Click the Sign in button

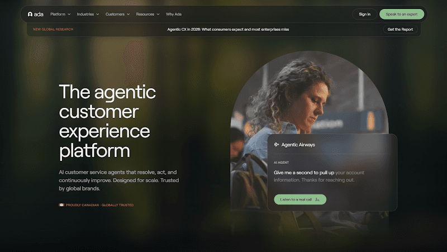(x=365, y=15)
